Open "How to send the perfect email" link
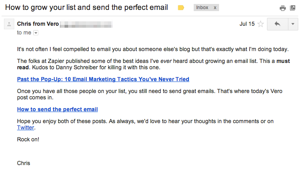Screen dimensions: 305x171 tap(57, 109)
